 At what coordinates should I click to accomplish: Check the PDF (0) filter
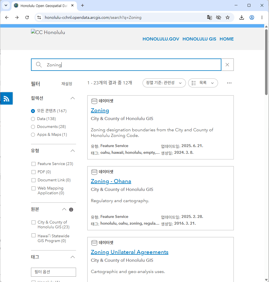34,172
